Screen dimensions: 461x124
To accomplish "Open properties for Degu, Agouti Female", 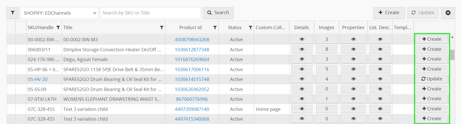I will (353, 59).
